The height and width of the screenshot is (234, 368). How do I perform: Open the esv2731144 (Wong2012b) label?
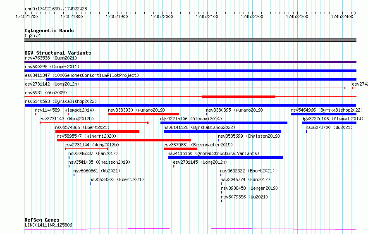coord(92,145)
